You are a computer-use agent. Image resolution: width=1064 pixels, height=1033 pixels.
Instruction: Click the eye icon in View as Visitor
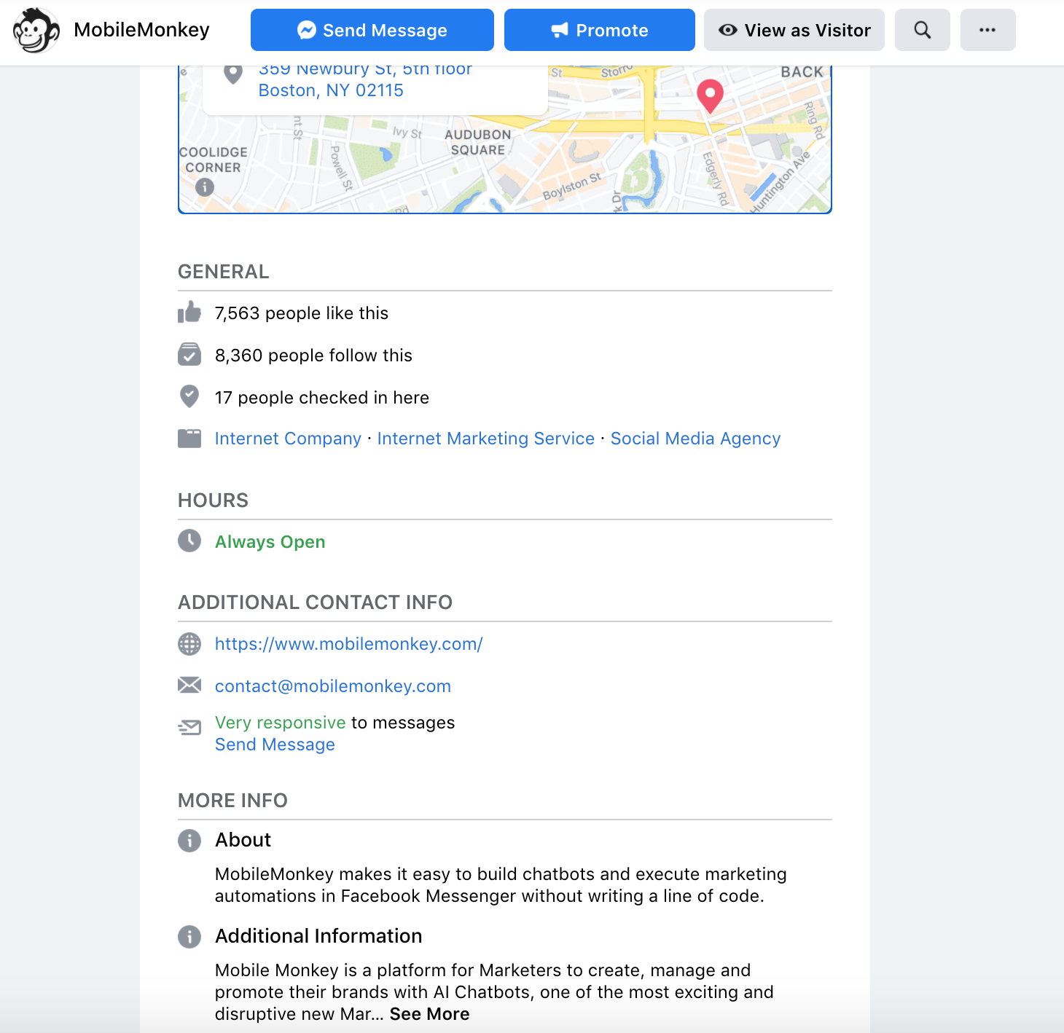point(727,30)
